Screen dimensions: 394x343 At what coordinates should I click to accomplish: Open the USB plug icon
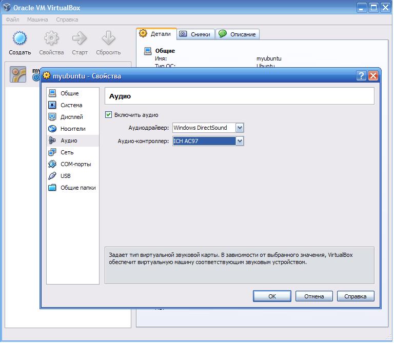coord(52,176)
